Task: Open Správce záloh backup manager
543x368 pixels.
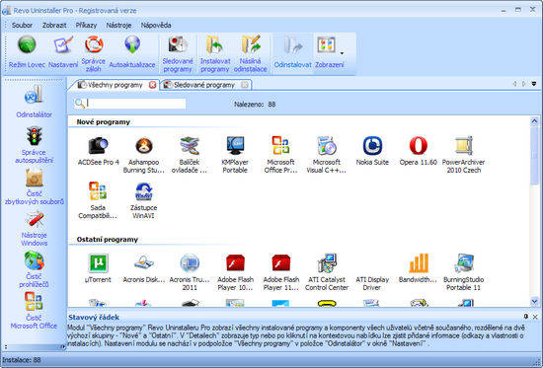Action: [x=94, y=53]
